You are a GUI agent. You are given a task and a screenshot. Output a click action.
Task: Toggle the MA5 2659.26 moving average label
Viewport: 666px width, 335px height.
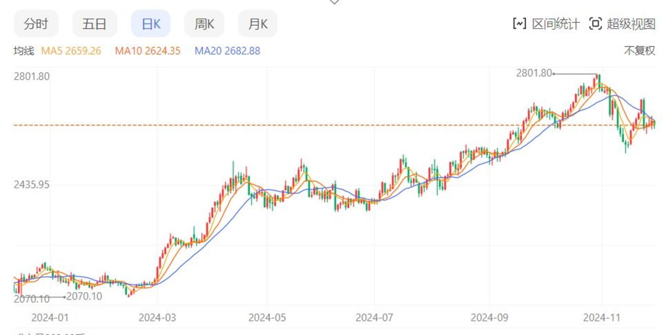(71, 51)
